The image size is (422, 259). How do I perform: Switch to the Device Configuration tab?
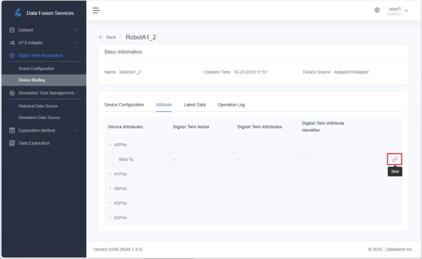pos(124,105)
